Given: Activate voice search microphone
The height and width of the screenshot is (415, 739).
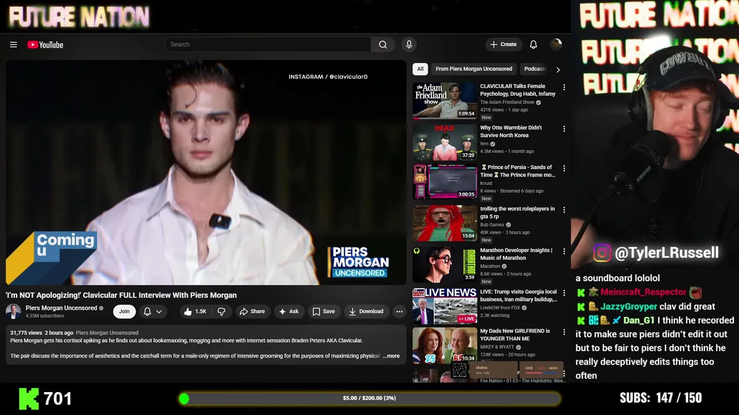Looking at the screenshot, I should tap(409, 44).
